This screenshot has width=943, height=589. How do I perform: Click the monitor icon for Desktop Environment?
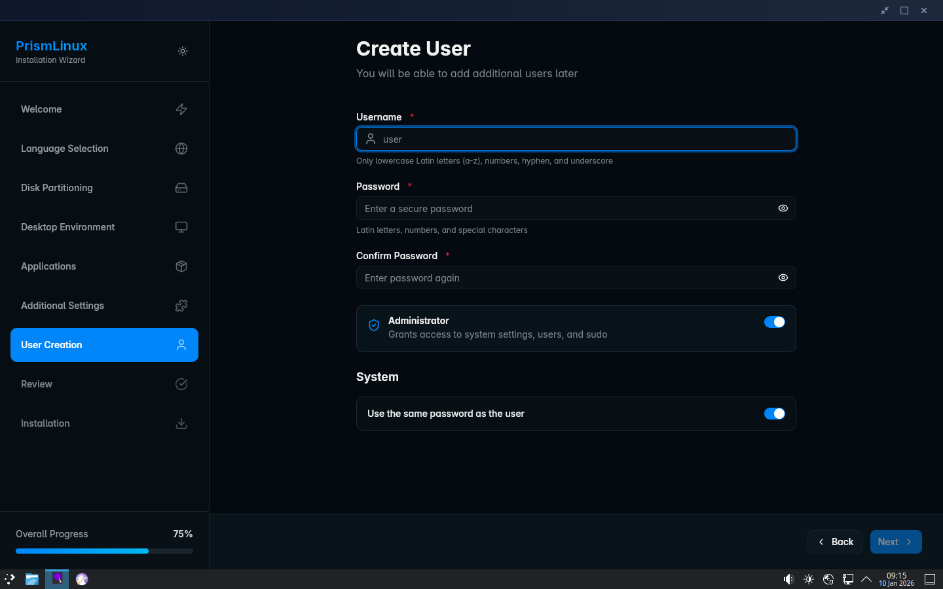coord(181,227)
